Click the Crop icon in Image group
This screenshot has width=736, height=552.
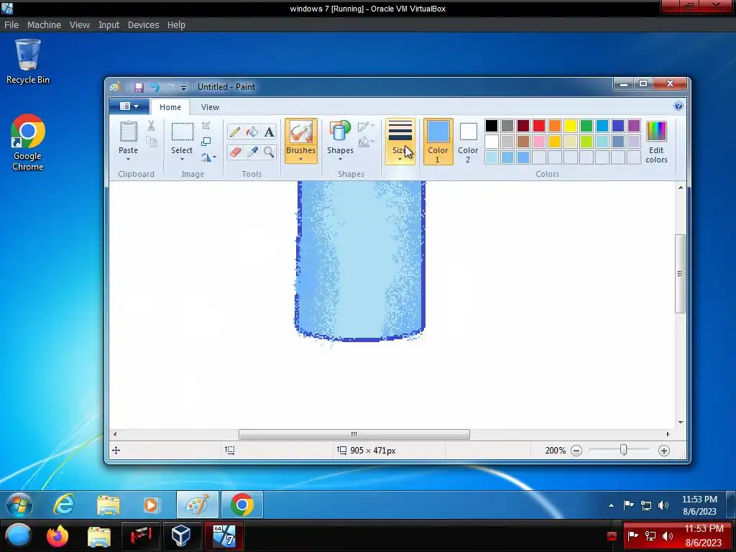point(206,125)
